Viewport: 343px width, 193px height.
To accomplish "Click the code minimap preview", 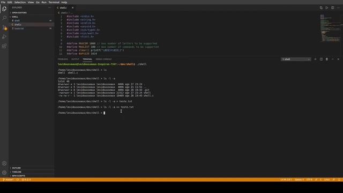I will click(x=330, y=28).
